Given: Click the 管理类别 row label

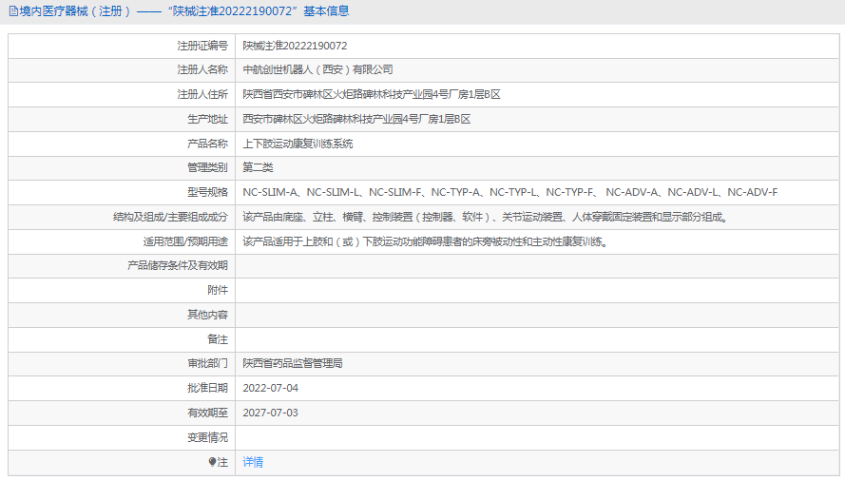Looking at the screenshot, I should coord(207,167).
